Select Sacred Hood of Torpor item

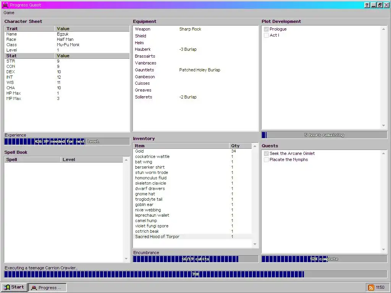click(192, 237)
